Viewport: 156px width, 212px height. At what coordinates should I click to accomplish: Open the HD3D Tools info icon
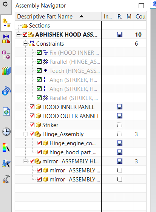[6, 91]
